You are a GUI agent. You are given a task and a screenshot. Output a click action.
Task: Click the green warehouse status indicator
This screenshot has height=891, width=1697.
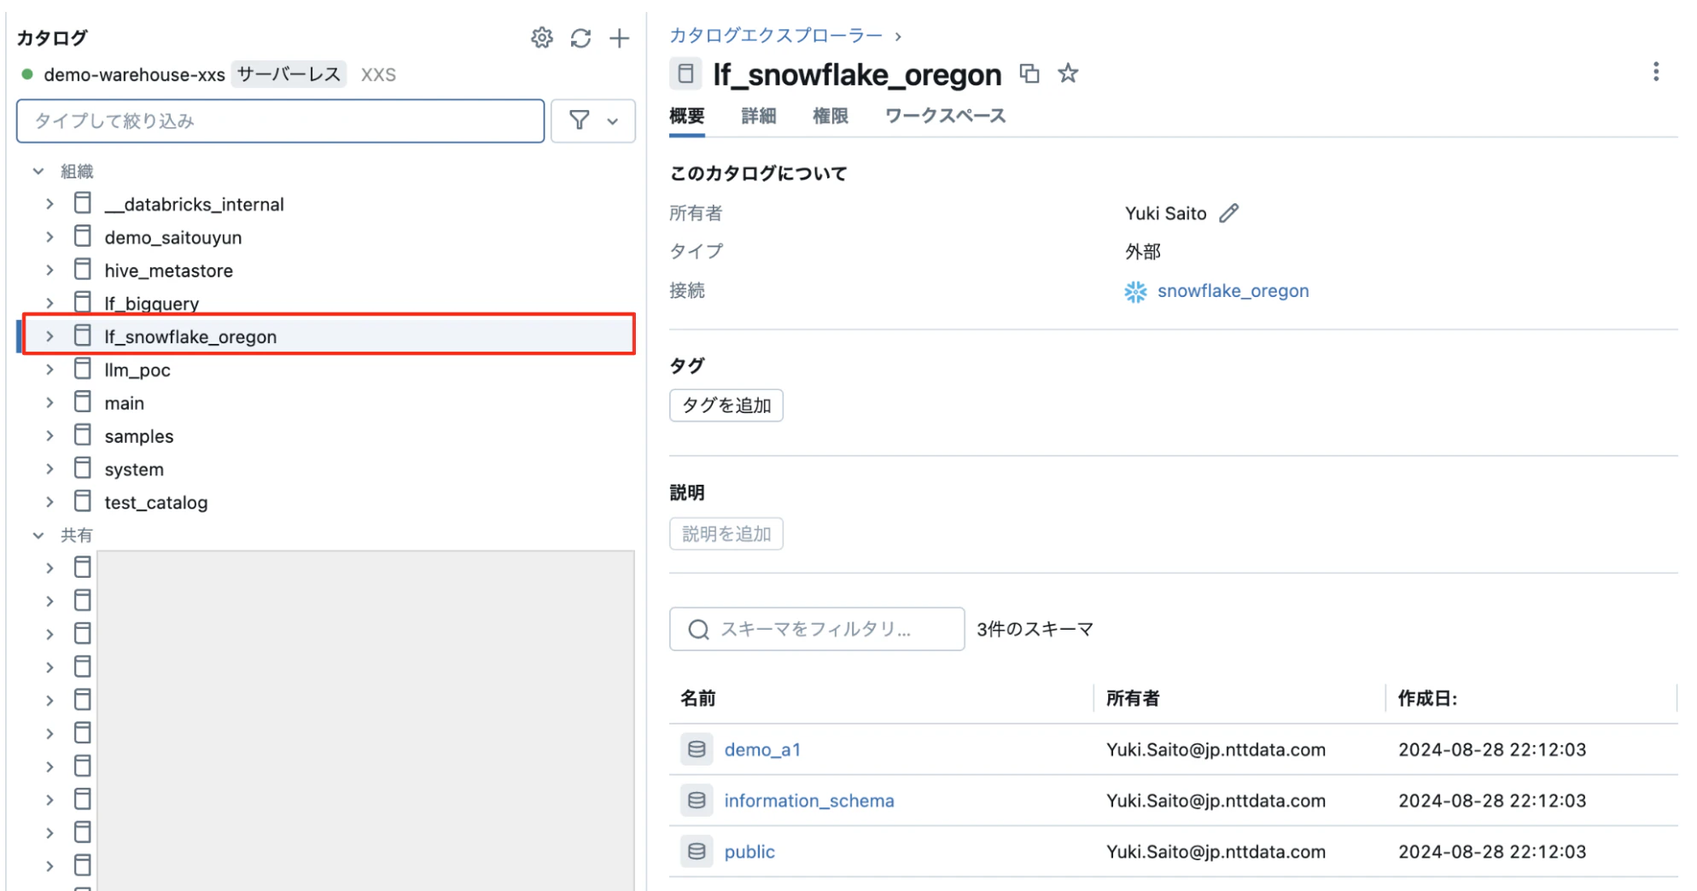27,74
